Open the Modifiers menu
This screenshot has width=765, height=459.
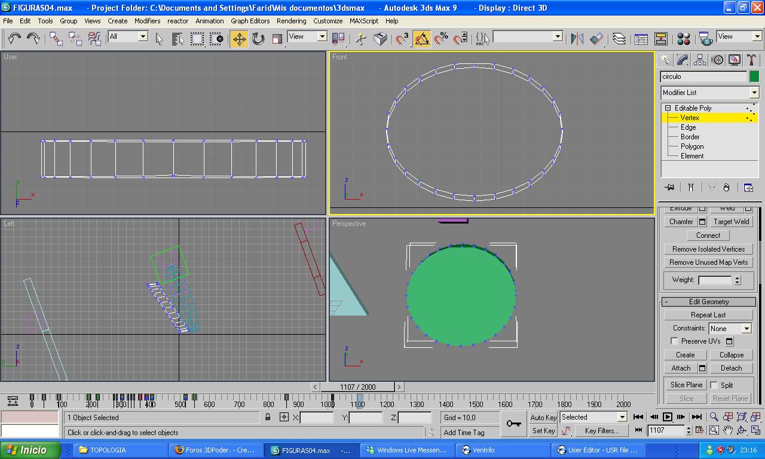tap(147, 20)
